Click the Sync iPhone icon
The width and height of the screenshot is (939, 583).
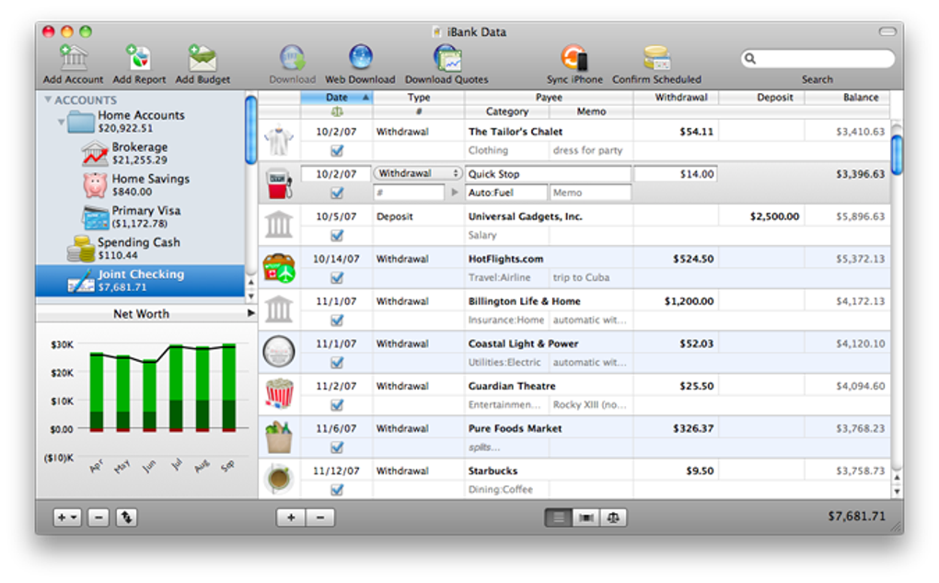(x=574, y=57)
